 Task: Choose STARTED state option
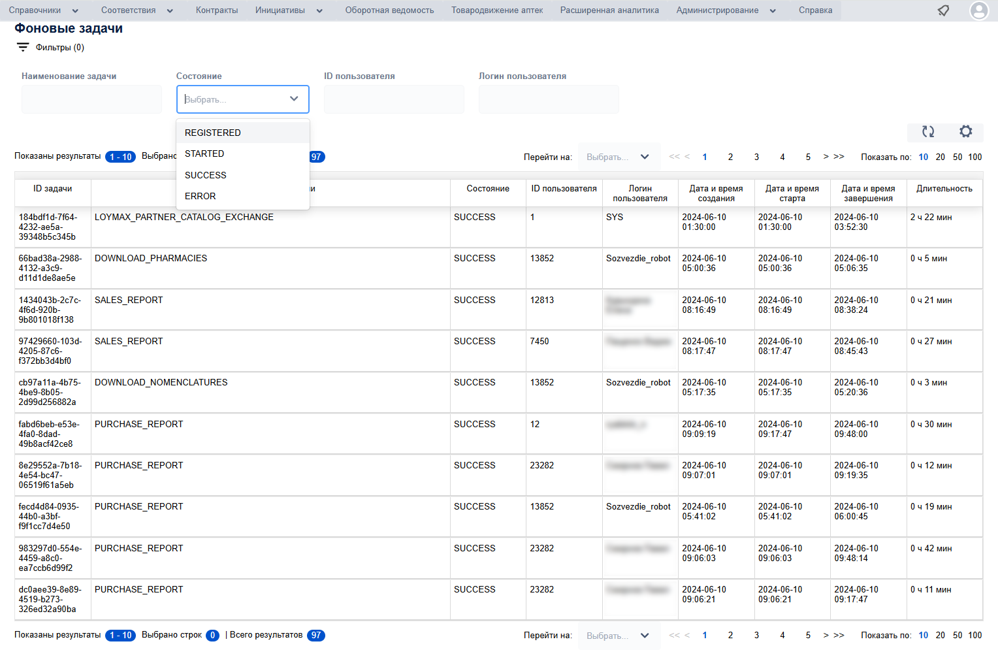point(243,154)
